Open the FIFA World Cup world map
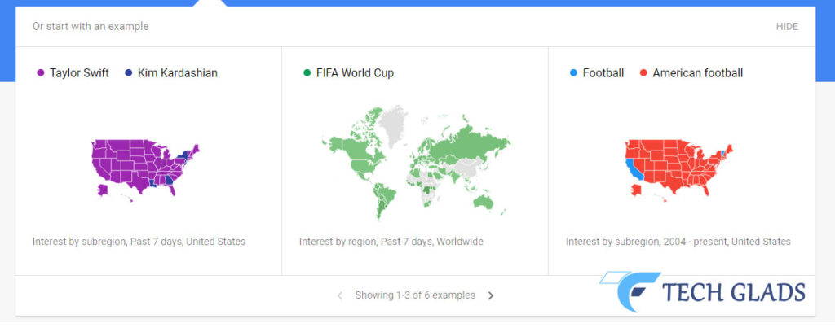835x332 pixels. point(415,163)
